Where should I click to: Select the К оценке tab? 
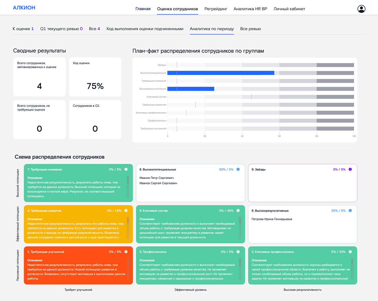coord(23,29)
